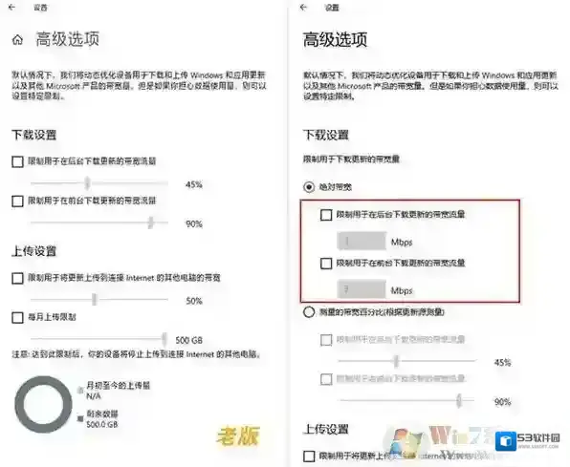Viewport: 570px width, 467px height.
Task: Enable left panel foreground download bandwidth limit checkbox
Action: [x=17, y=201]
